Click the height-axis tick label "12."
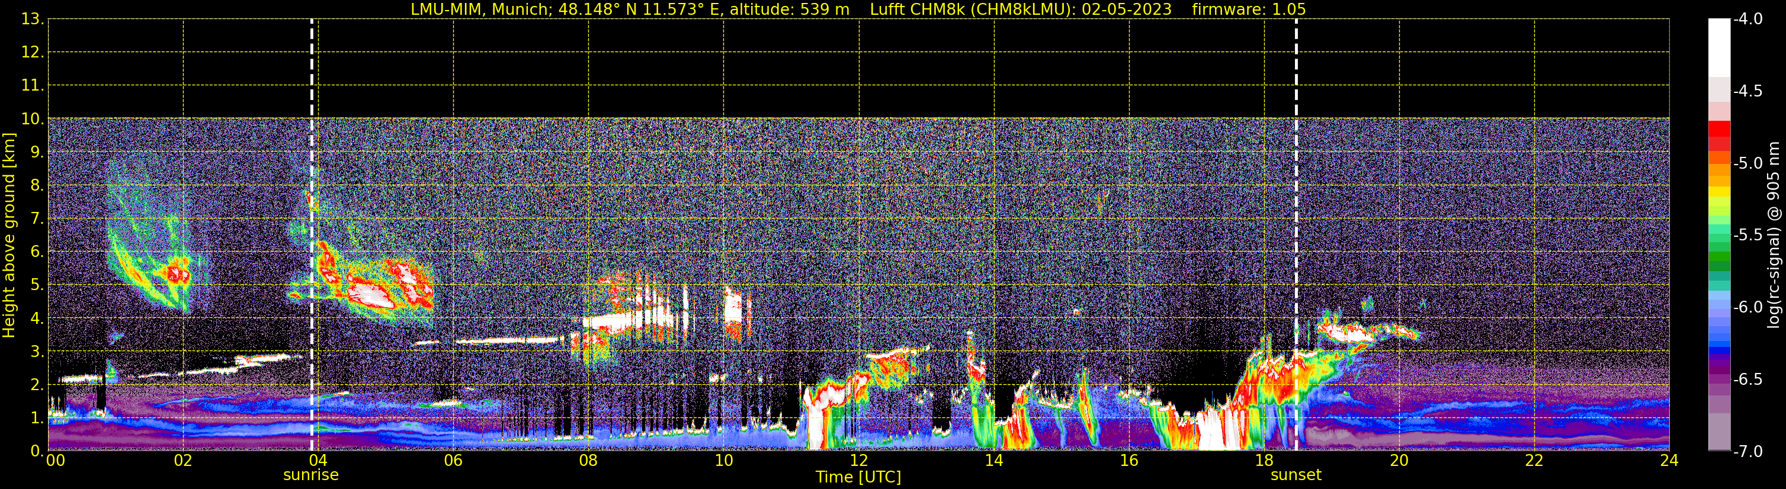1786x489 pixels. click(33, 53)
